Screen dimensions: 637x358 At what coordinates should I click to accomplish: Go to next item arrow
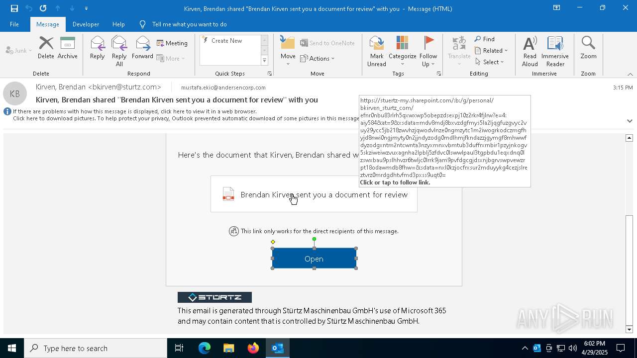(x=72, y=8)
